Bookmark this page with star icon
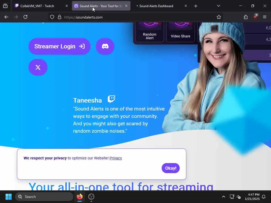Viewport: 271px width, 203px height. coord(219,17)
